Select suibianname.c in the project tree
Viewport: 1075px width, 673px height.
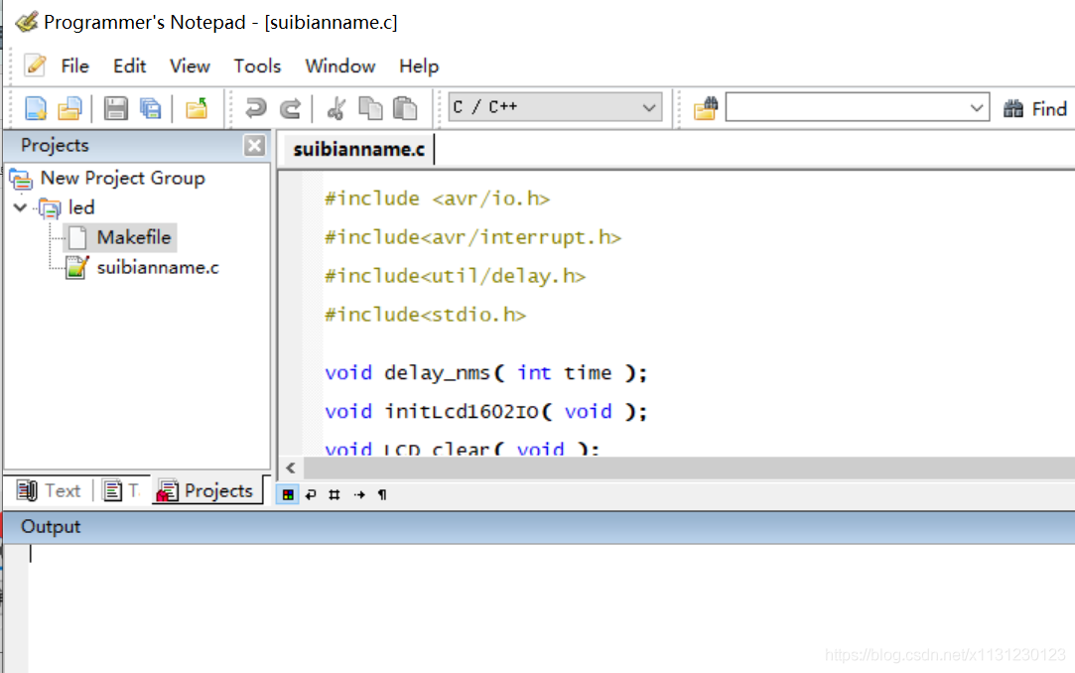(x=158, y=267)
